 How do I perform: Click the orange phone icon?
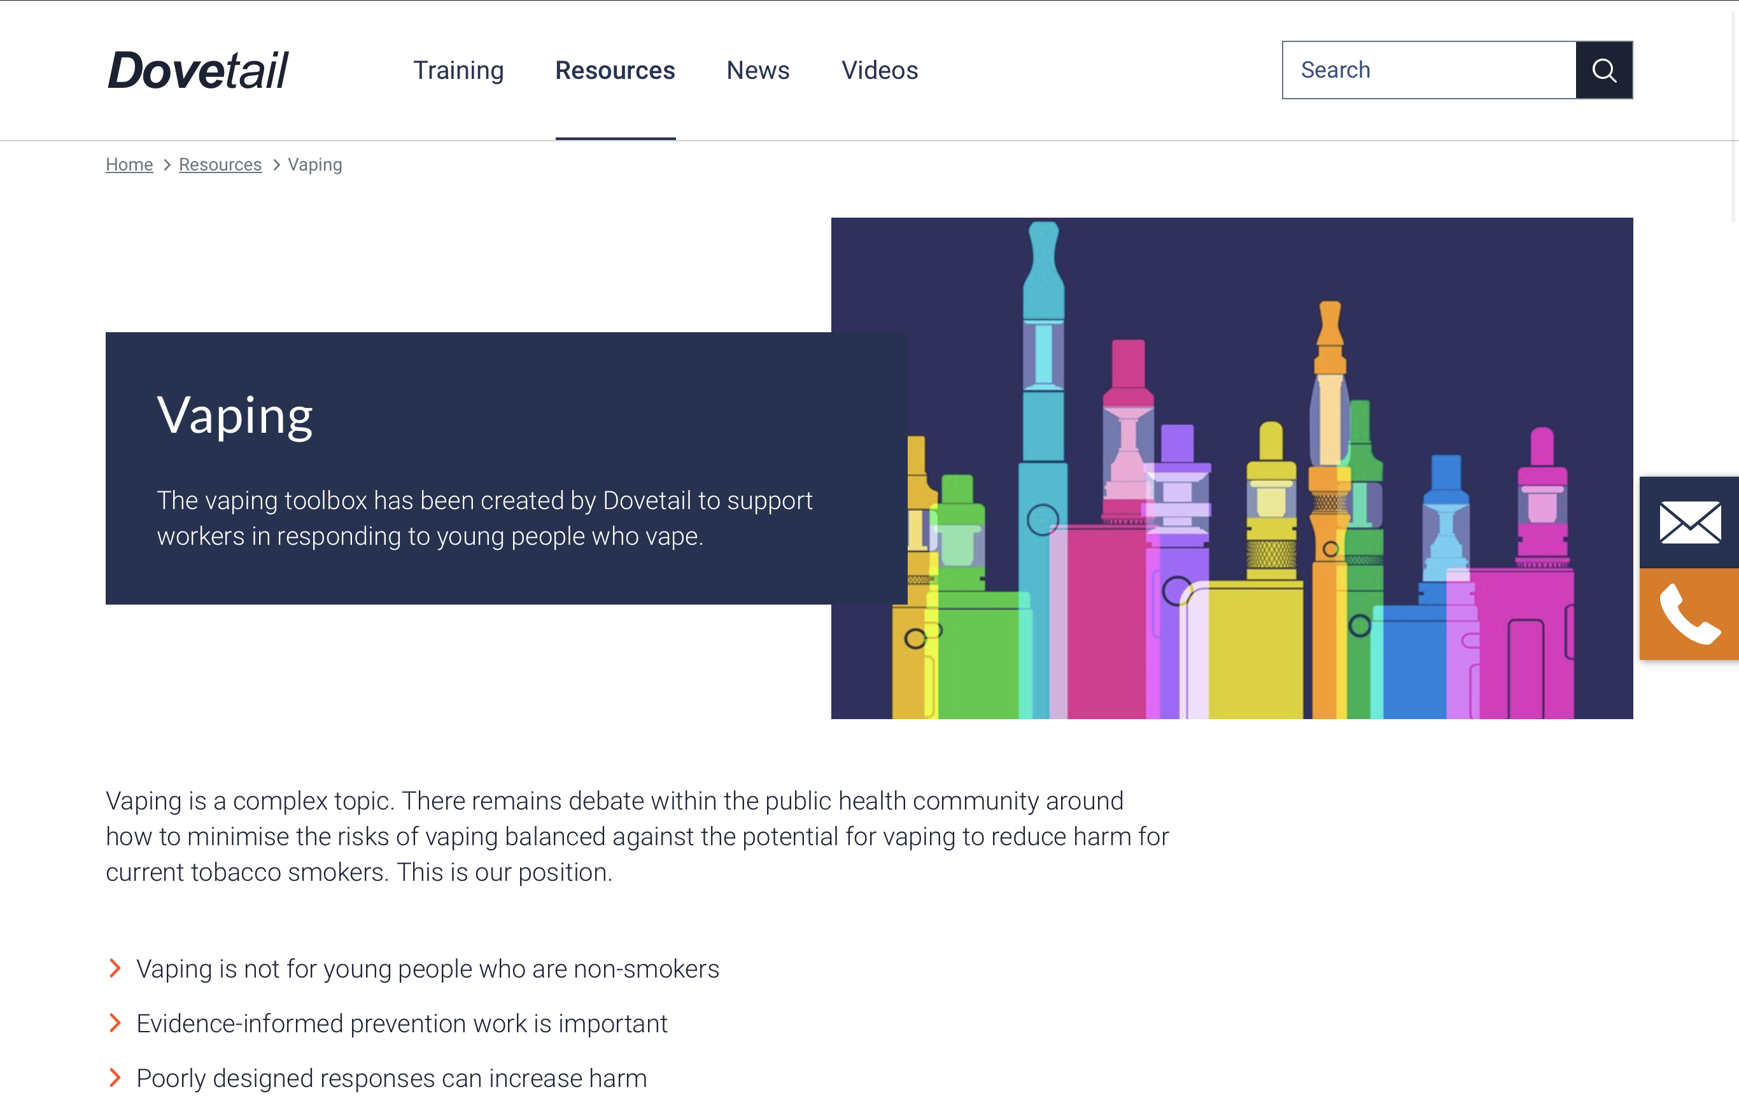tap(1690, 614)
